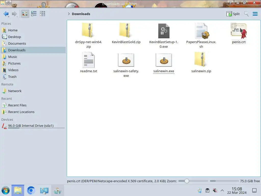261x196 pixels.
Task: Go forward with the grey forward arrow
Action: point(15,14)
